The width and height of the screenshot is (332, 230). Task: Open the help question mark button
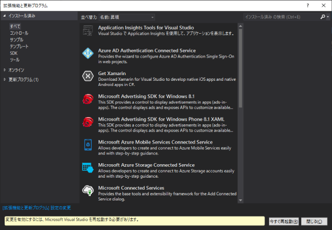click(308, 6)
